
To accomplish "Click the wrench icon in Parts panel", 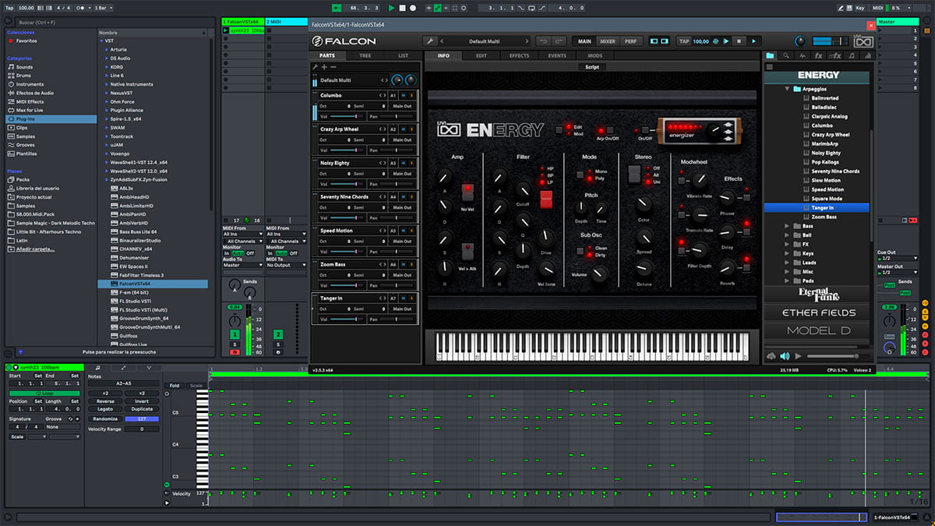I will pyautogui.click(x=316, y=68).
